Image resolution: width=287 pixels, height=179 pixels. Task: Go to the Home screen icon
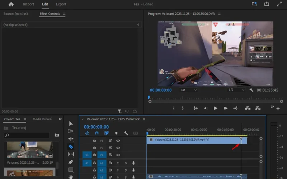11,4
